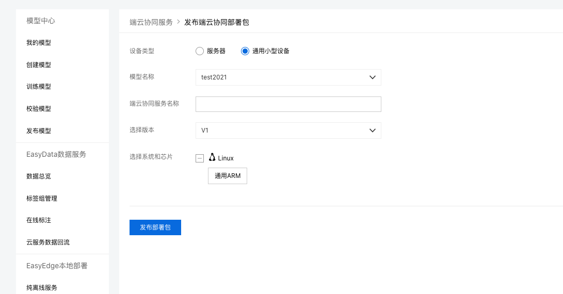The image size is (563, 294).
Task: Open the 选择版本 dropdown showing V1
Action: point(288,130)
